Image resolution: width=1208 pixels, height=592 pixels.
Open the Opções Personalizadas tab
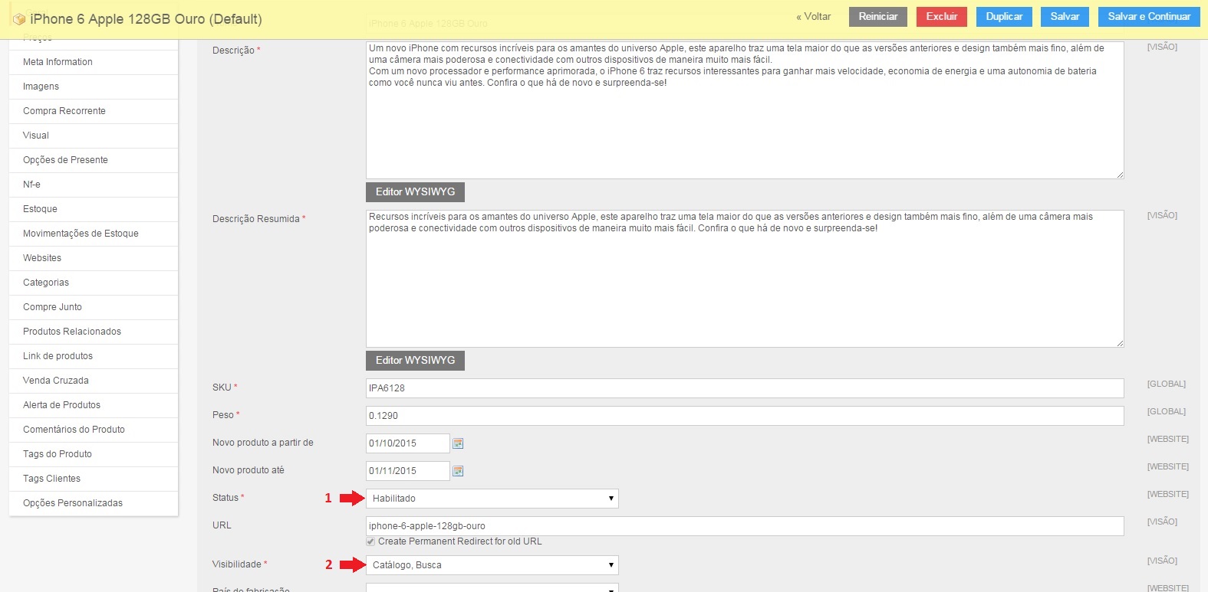click(94, 503)
